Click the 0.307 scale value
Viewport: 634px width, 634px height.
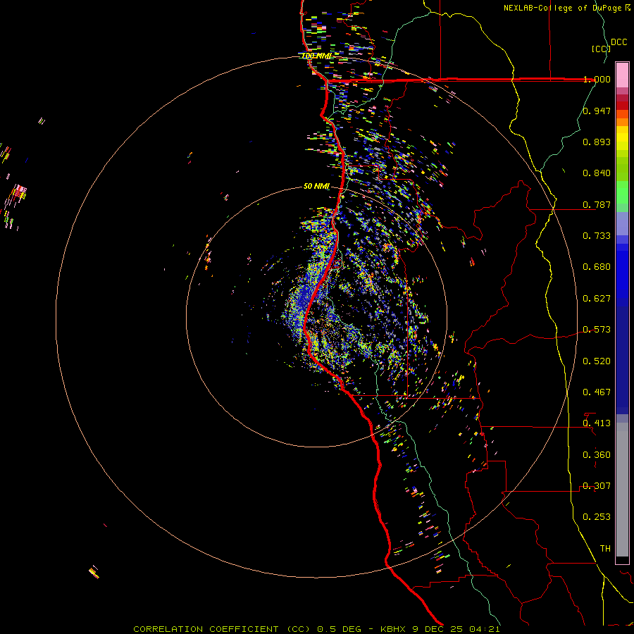pos(597,486)
